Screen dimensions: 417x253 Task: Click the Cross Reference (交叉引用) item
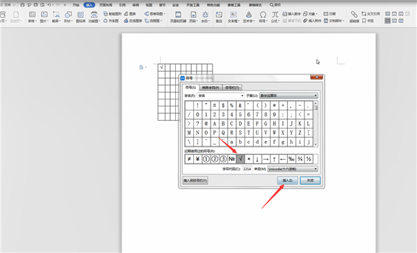370,14
